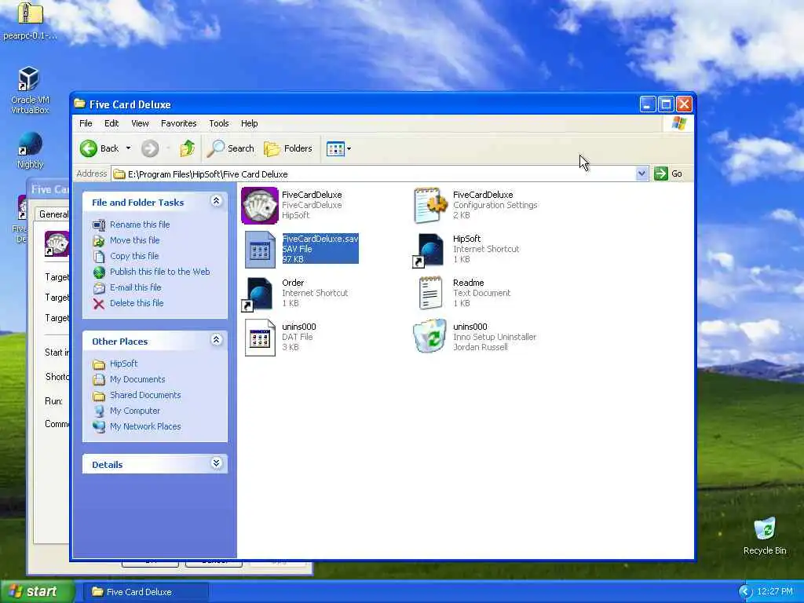Image resolution: width=804 pixels, height=603 pixels.
Task: Click the HipSoft folder icon in Other Places
Action: coord(99,364)
